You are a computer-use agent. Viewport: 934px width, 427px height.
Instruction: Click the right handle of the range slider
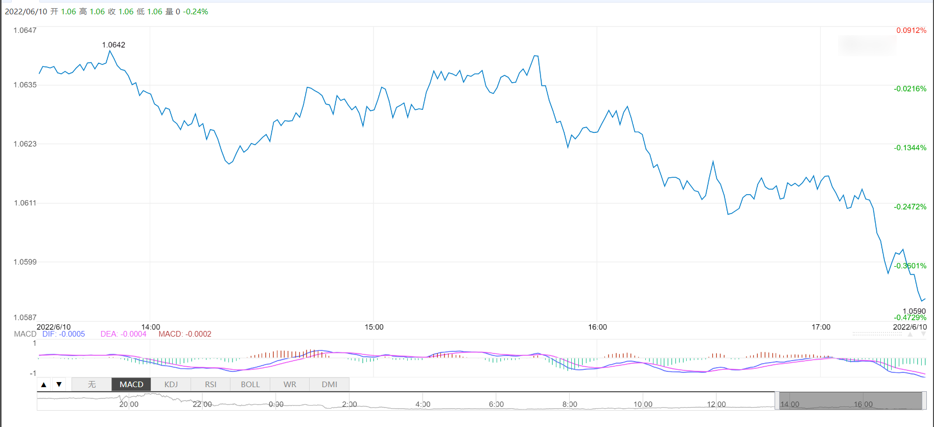[924, 400]
